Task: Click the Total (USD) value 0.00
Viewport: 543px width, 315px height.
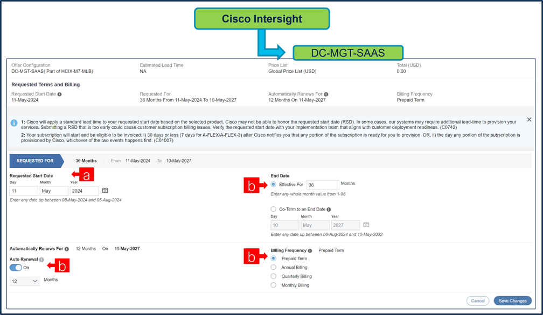Action: [x=401, y=71]
